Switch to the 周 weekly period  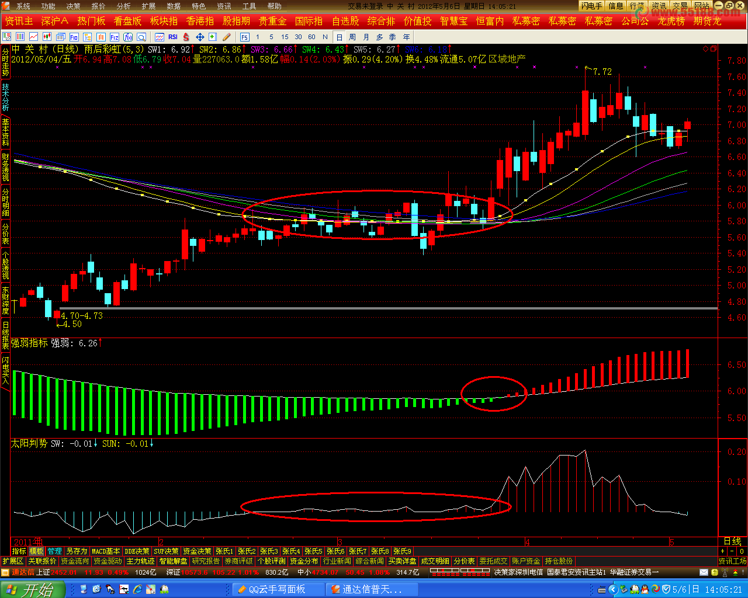tap(352, 37)
